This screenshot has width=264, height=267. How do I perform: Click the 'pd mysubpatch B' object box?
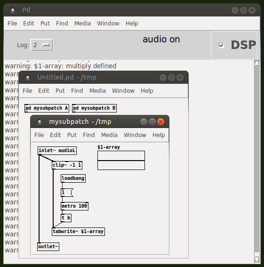tap(94, 108)
